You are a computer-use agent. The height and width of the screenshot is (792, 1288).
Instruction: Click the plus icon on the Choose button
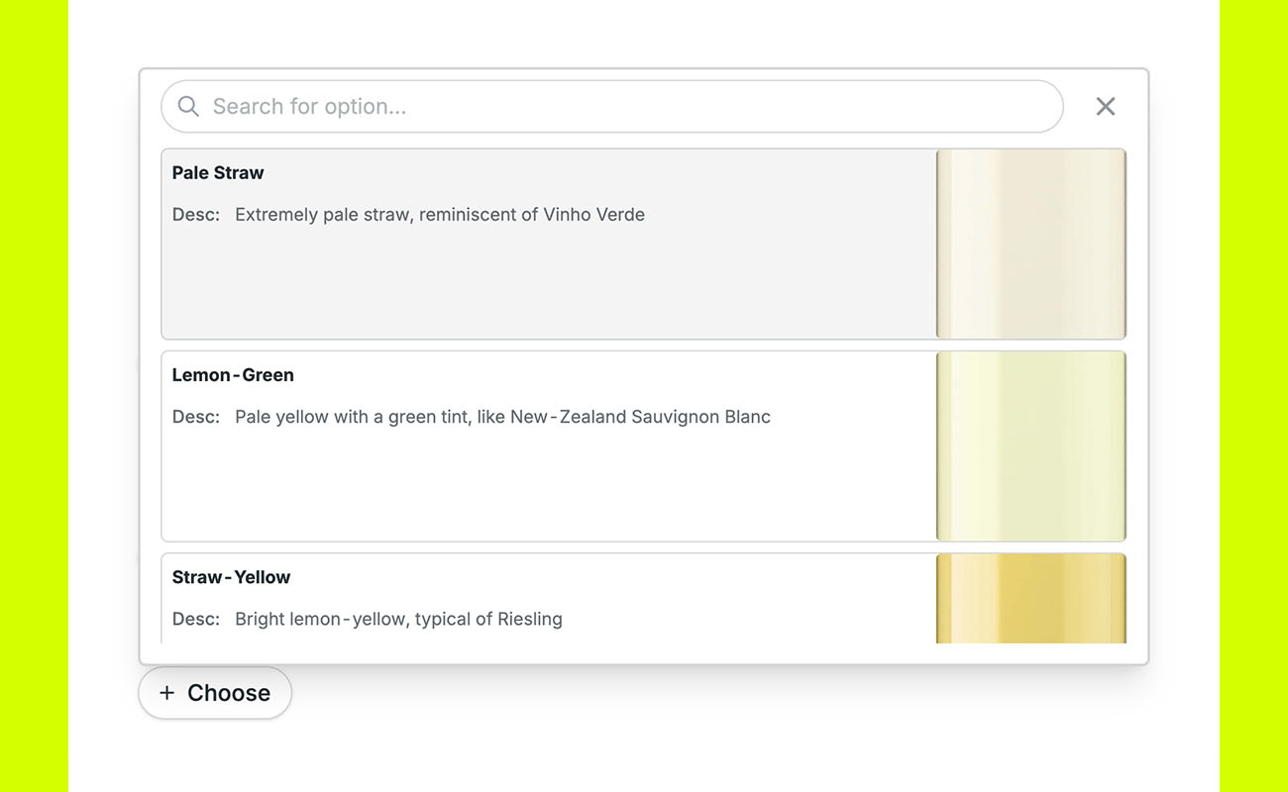pyautogui.click(x=165, y=693)
